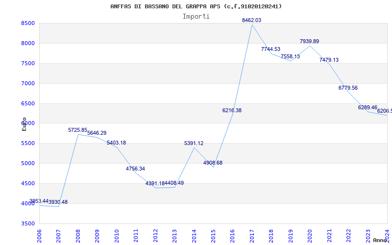Click the x-axis year label 2013
The image size is (392, 245).
pos(174,236)
